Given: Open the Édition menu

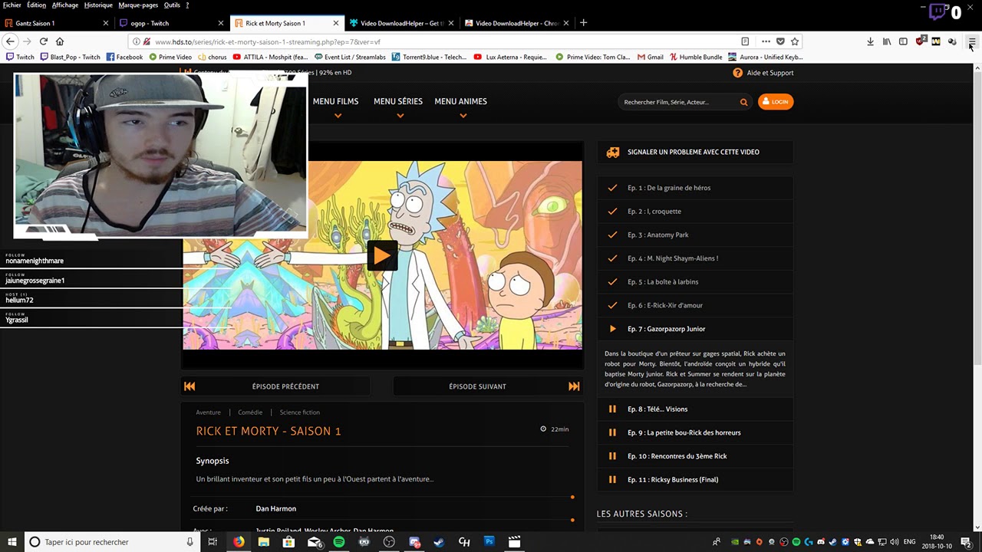Looking at the screenshot, I should coord(36,5).
